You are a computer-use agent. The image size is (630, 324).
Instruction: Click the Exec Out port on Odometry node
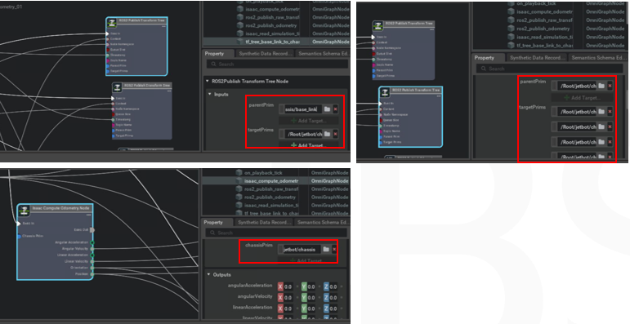click(92, 230)
